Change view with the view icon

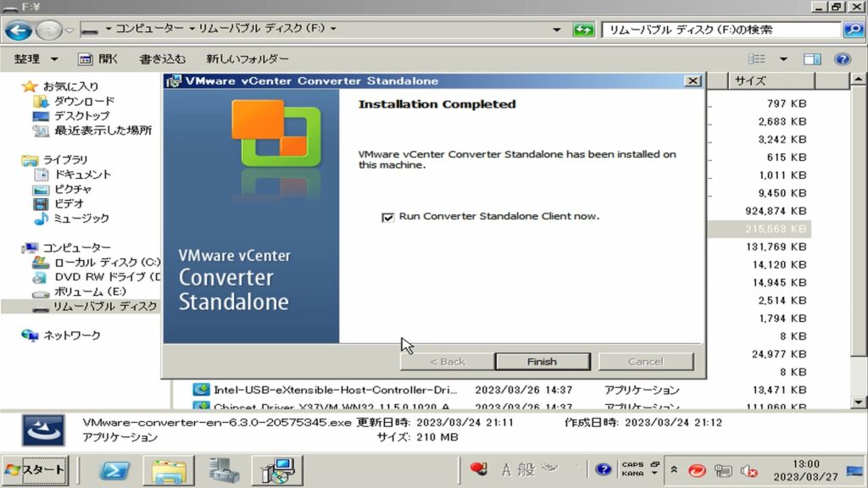point(757,58)
